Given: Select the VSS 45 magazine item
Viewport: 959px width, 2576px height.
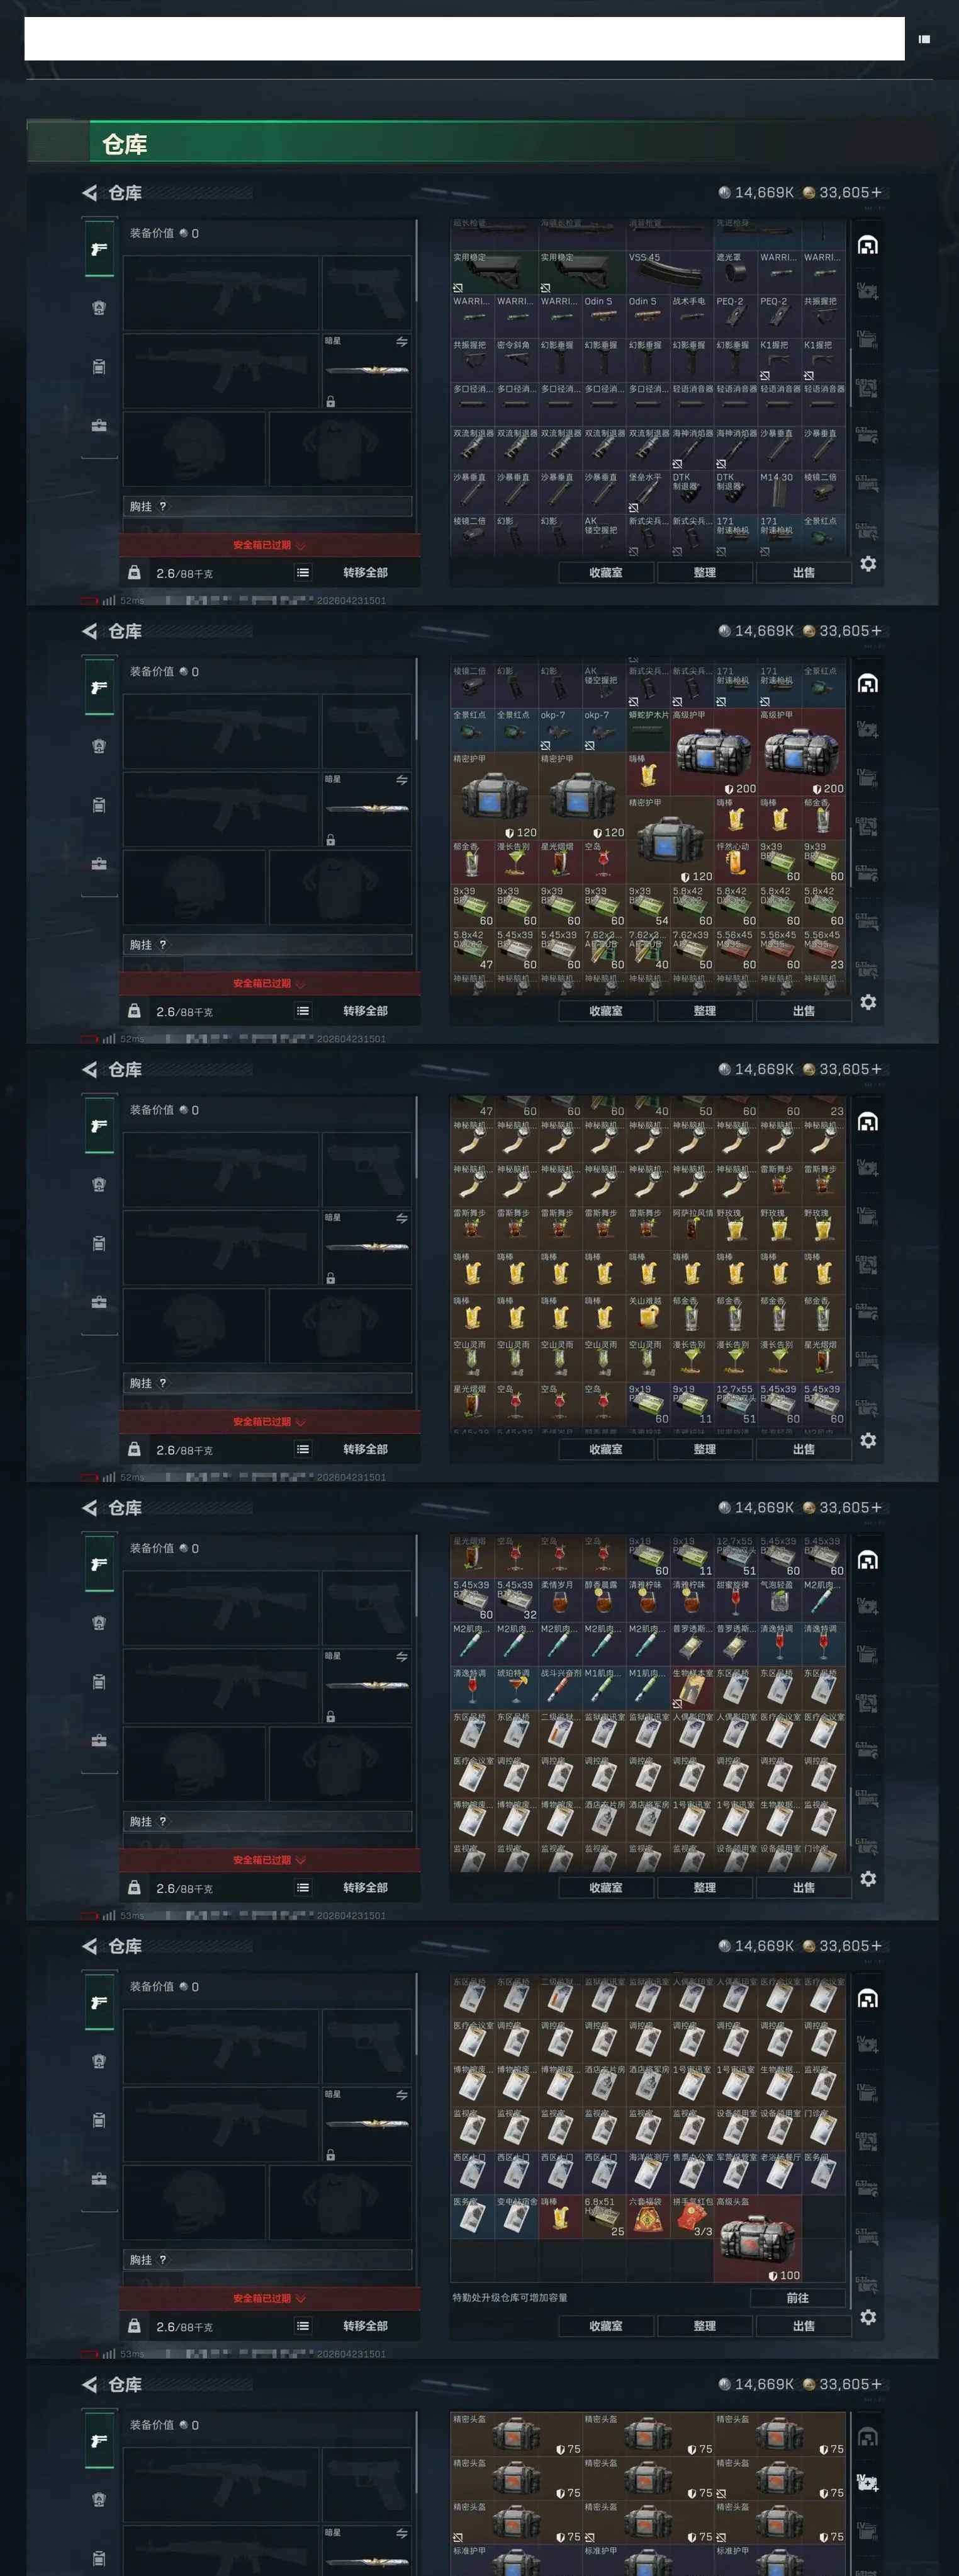Looking at the screenshot, I should tap(648, 272).
